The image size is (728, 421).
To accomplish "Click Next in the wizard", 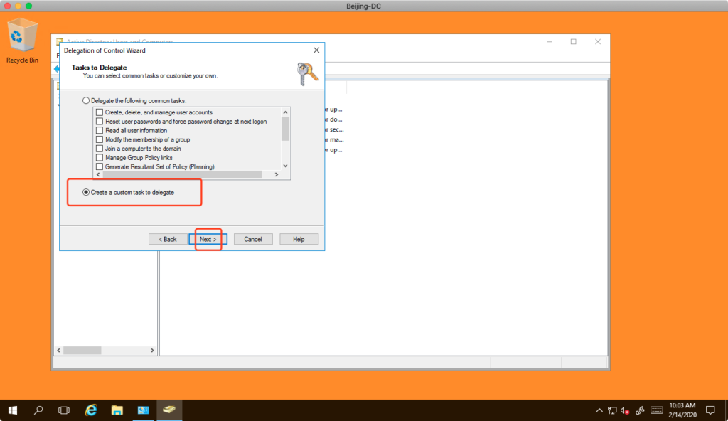I will coord(208,239).
